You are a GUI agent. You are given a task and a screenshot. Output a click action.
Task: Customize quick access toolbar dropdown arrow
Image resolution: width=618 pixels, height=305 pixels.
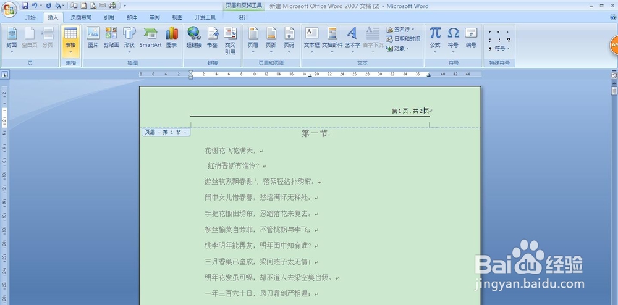pyautogui.click(x=125, y=6)
